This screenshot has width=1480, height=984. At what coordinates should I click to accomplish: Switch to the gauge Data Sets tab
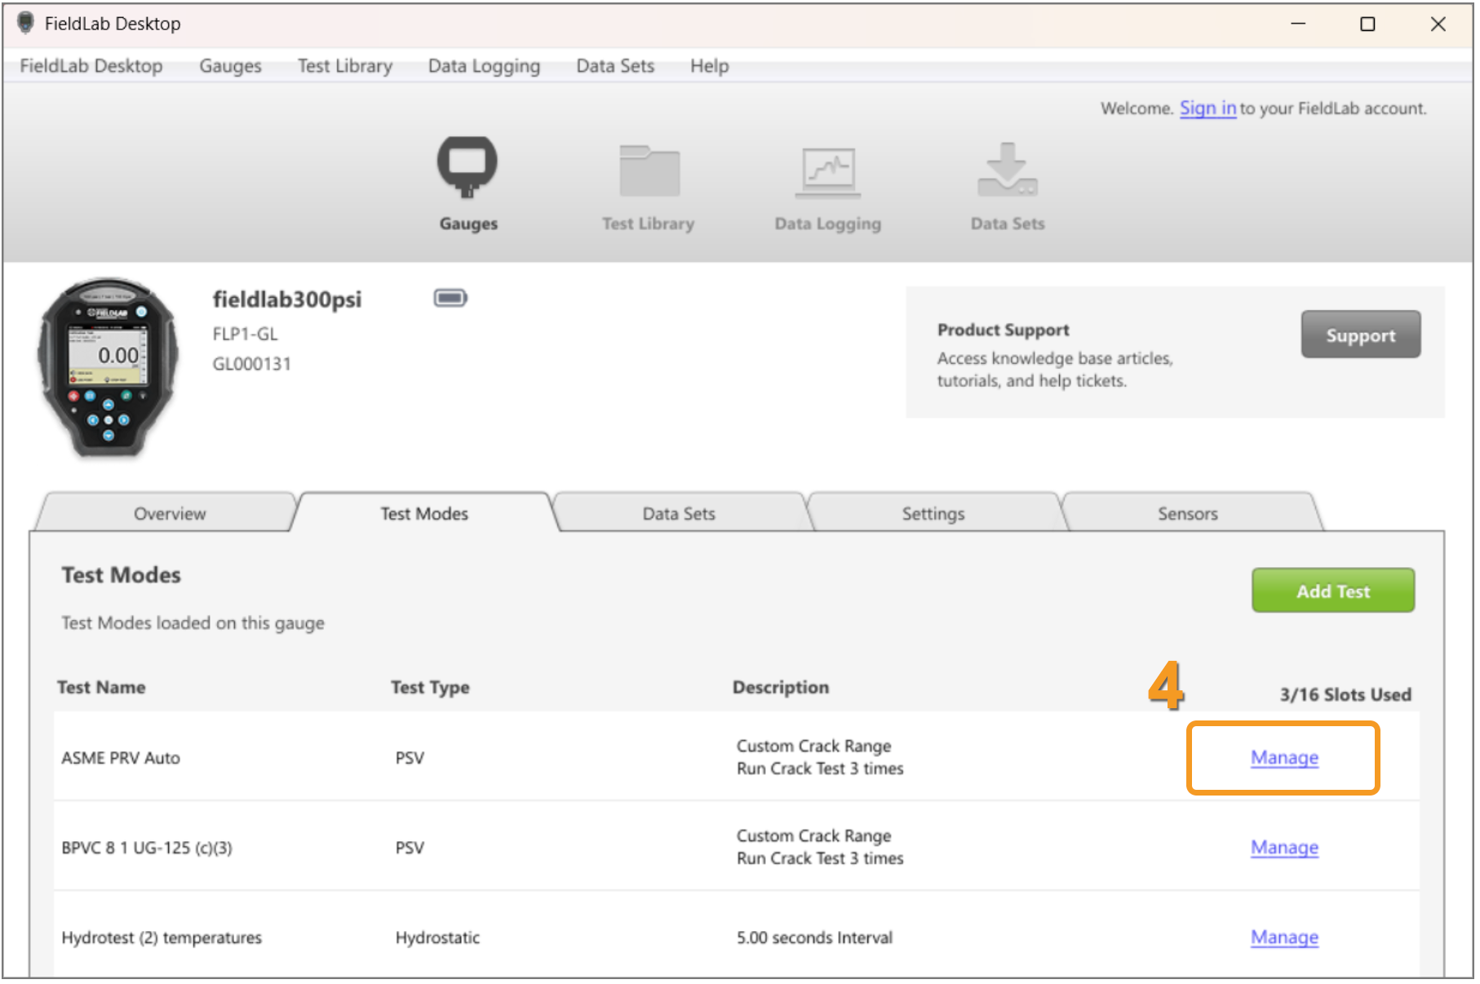679,513
